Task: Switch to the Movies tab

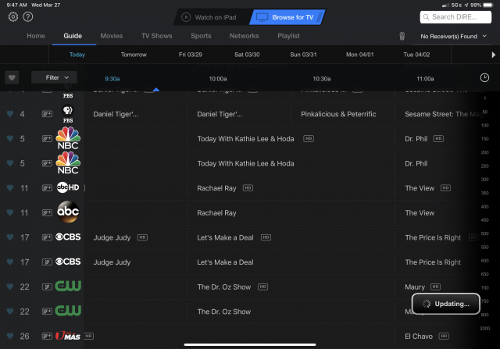Action: (111, 36)
